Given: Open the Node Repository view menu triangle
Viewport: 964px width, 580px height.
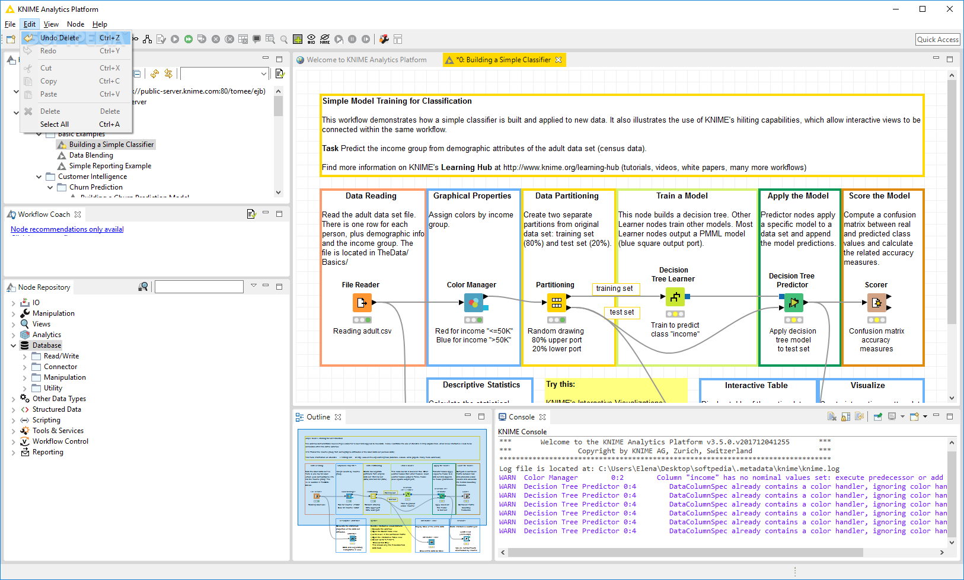Looking at the screenshot, I should 254,286.
